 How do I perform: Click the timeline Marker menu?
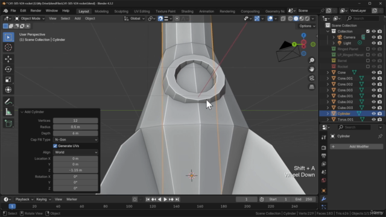tap(72, 200)
